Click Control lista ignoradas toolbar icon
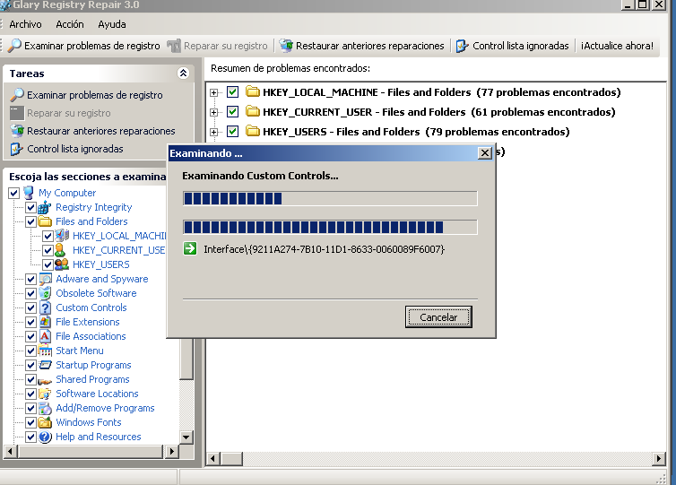The width and height of the screenshot is (676, 485). [x=462, y=45]
